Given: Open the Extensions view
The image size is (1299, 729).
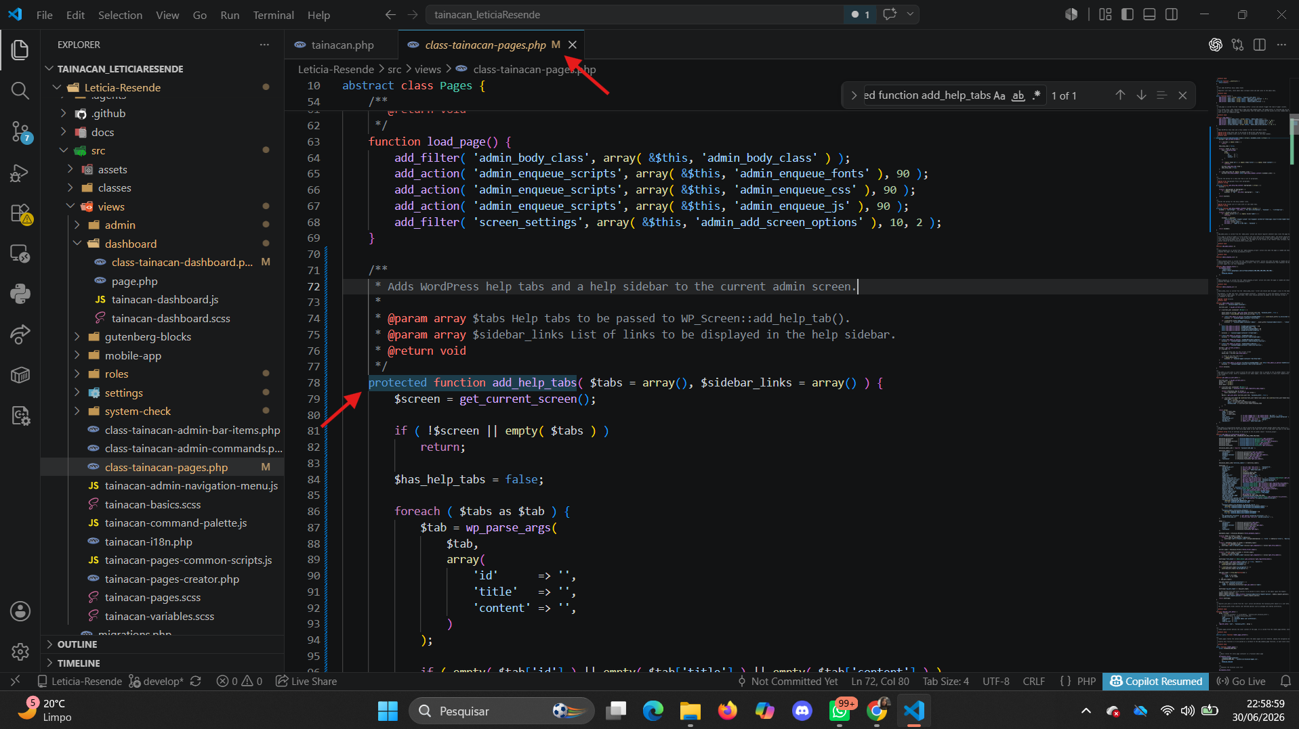Looking at the screenshot, I should click(20, 213).
